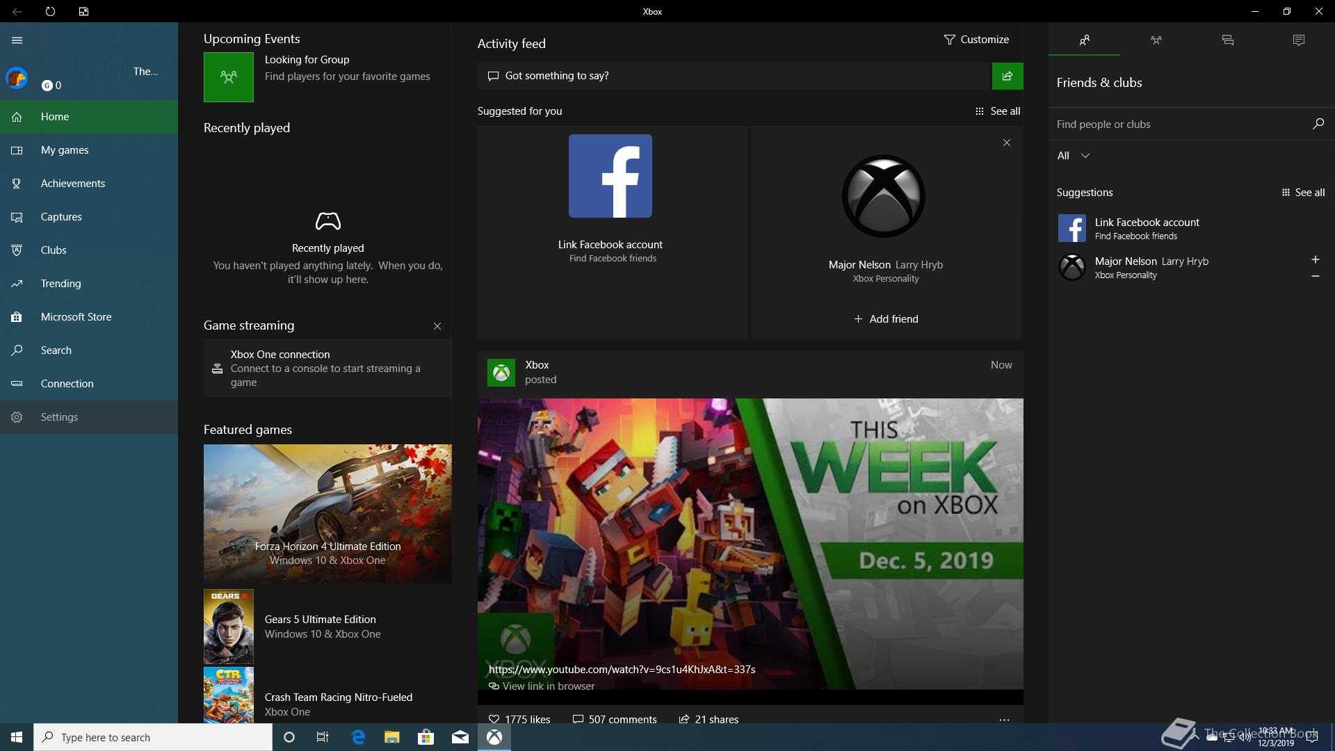
Task: Click the Facebook logo in suggestion card
Action: pyautogui.click(x=610, y=176)
